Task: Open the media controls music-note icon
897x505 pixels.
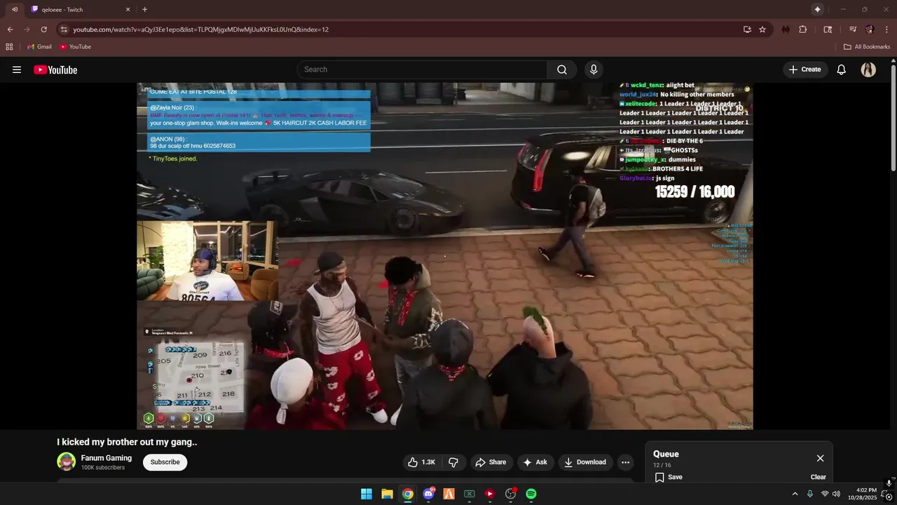Action: (x=853, y=29)
